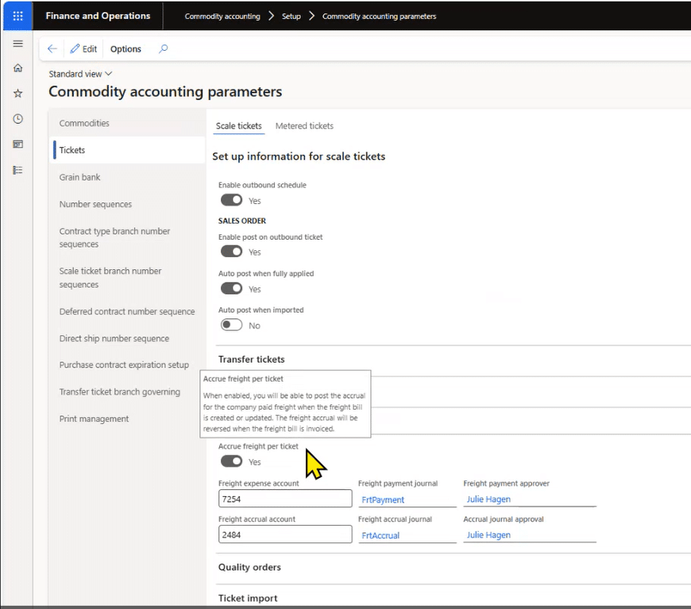This screenshot has height=609, width=691.
Task: Open Purchase contract expiration setup tab
Action: tap(127, 365)
